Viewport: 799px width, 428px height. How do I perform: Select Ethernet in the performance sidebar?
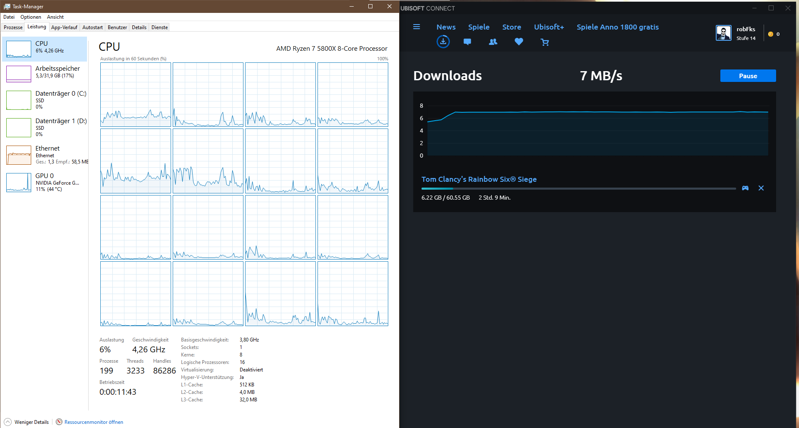pyautogui.click(x=45, y=155)
